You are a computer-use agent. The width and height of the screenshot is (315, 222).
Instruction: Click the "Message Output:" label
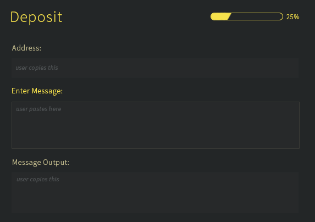(41, 162)
